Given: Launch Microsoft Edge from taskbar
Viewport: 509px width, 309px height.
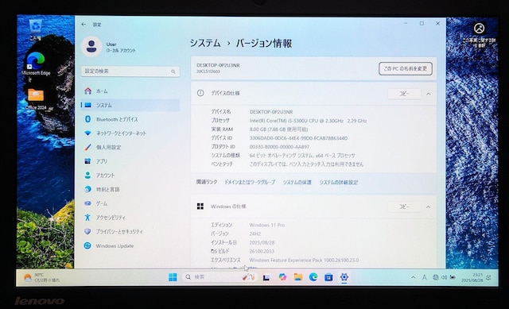Looking at the screenshot, I should coord(313,277).
